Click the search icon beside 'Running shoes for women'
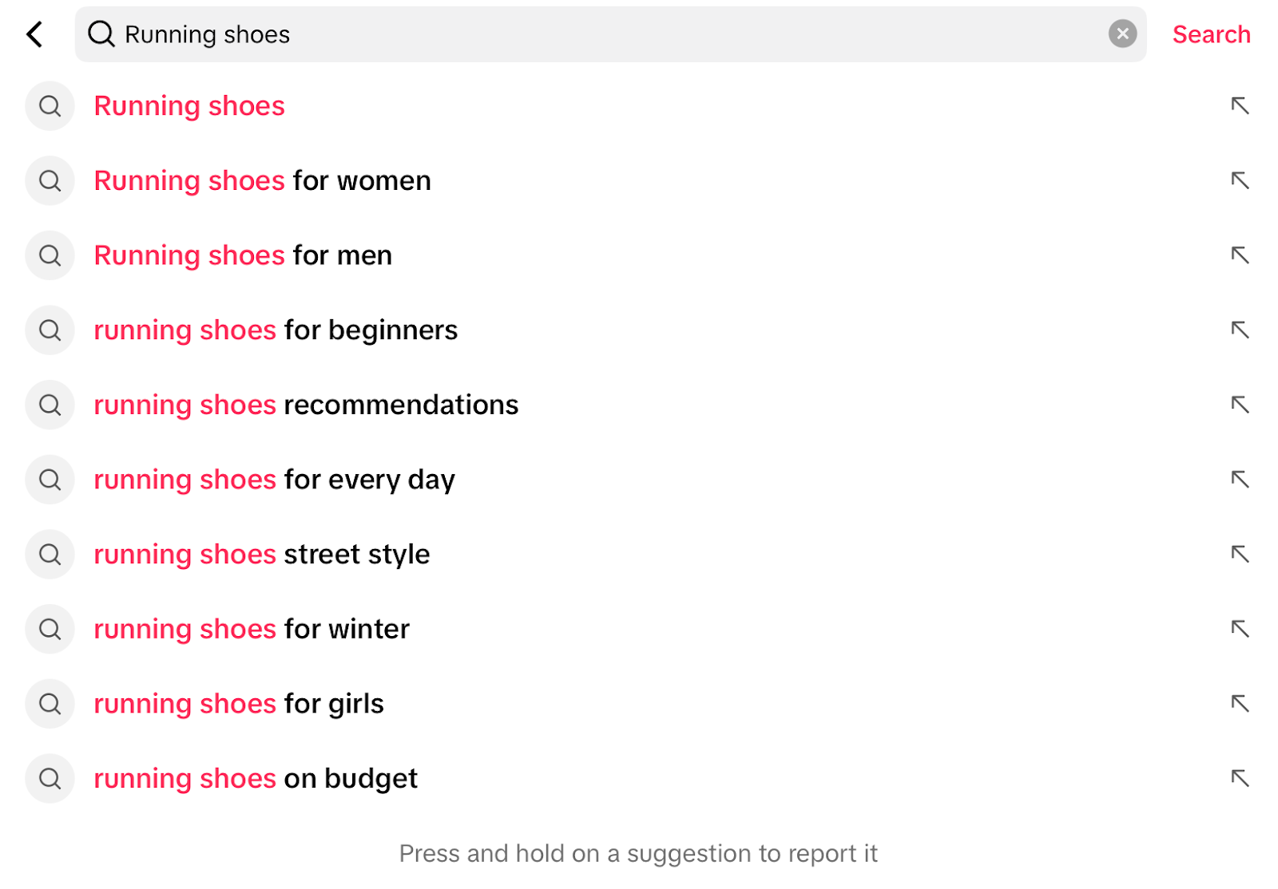Screen dimensions: 1278x889 click(50, 180)
